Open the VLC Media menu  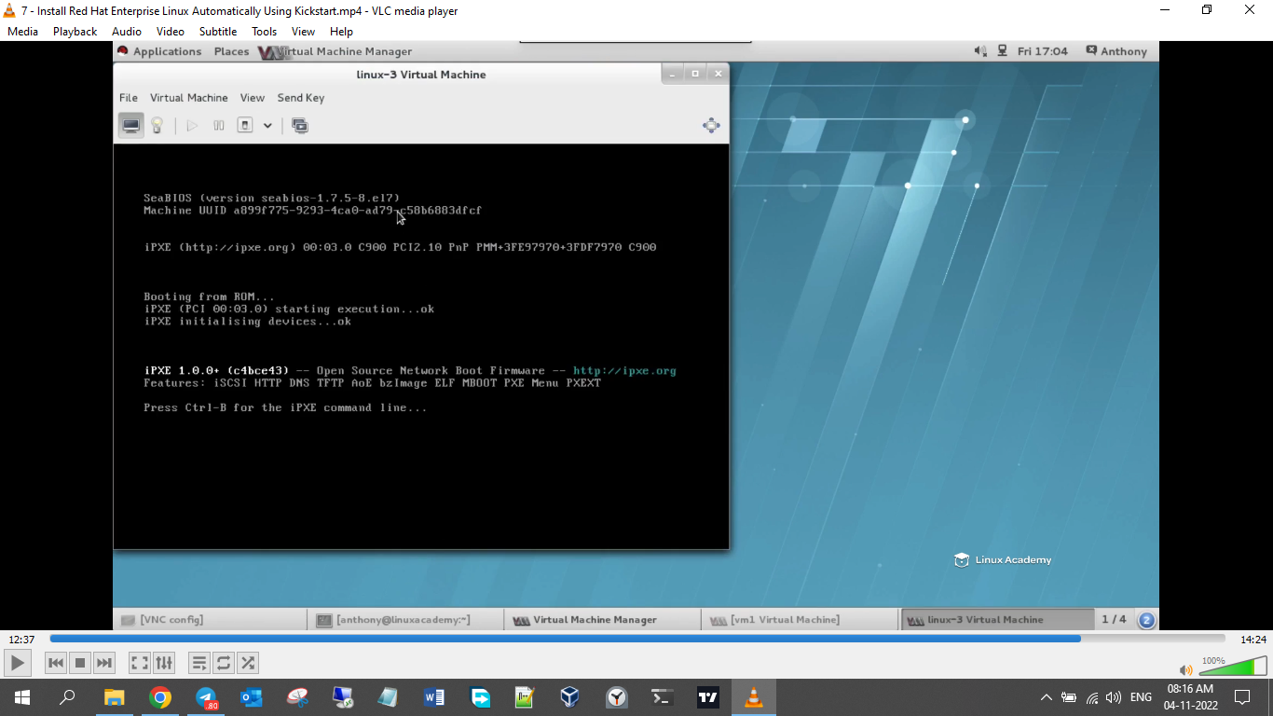[x=22, y=32]
